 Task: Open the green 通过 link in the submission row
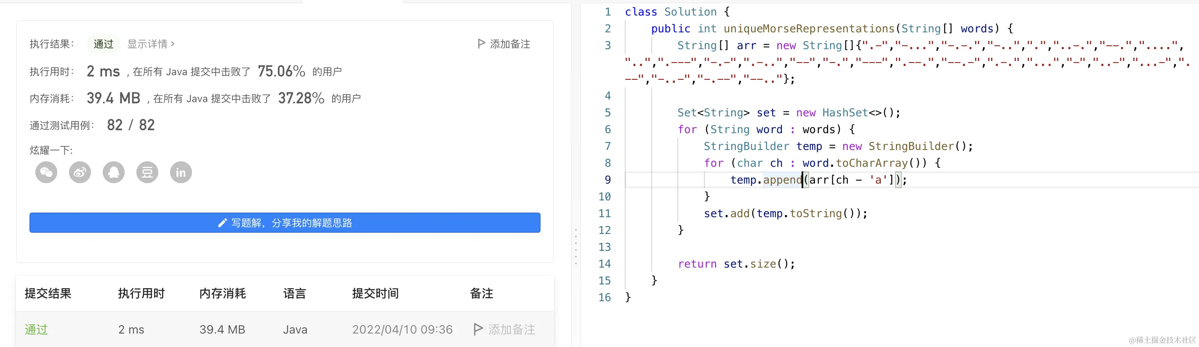click(x=36, y=329)
